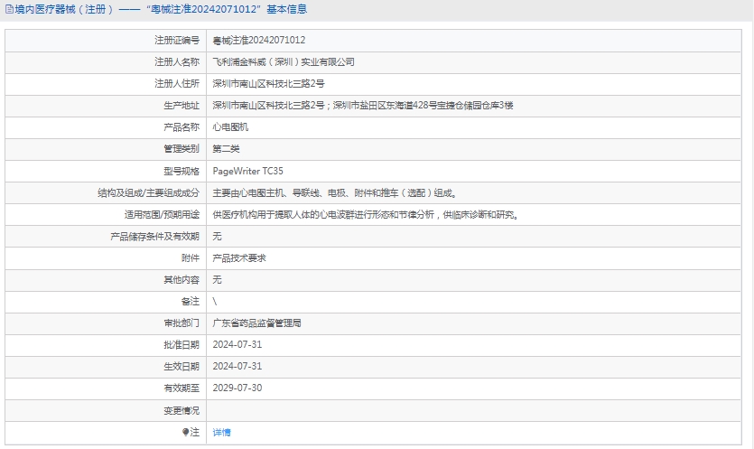Select registration number 粤械注准20242071012 in the table
Screen dimensions: 754x449
pos(258,41)
